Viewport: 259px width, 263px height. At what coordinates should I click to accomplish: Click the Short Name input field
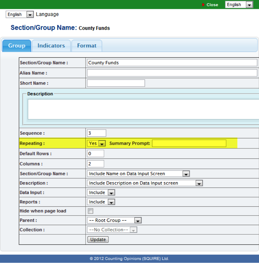coord(116,83)
